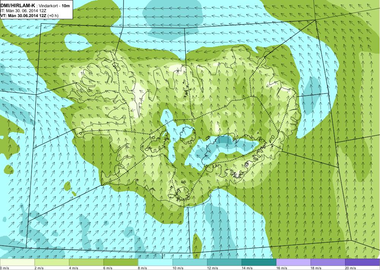
Task: Click the "14 m/s" legend label
Action: (247, 268)
